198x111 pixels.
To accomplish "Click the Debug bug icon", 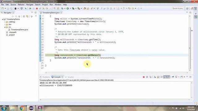I will pyautogui.click(x=62, y=8).
